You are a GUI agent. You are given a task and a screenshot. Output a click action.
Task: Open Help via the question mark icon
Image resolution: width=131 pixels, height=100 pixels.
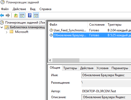30,15
